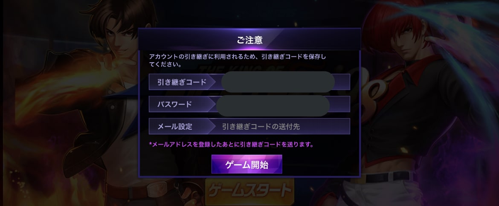Image resolution: width=499 pixels, height=206 pixels.
Task: Click the pink メールアドレス registration note
Action: click(x=232, y=145)
